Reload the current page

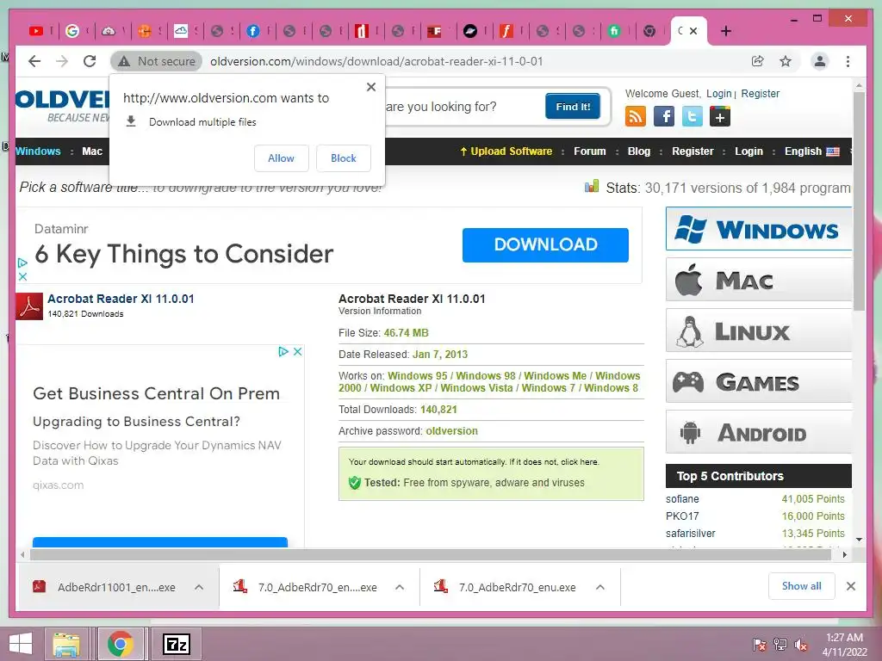pos(90,61)
